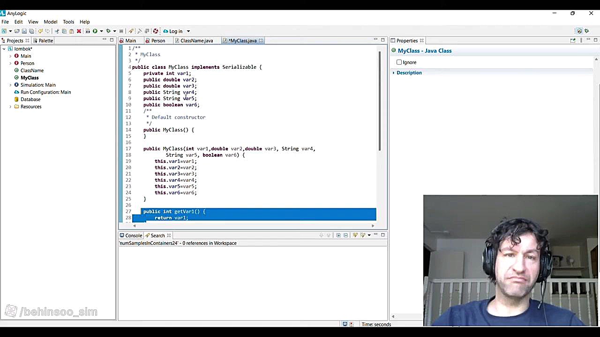Open the Run dropdown arrow

(x=101, y=31)
